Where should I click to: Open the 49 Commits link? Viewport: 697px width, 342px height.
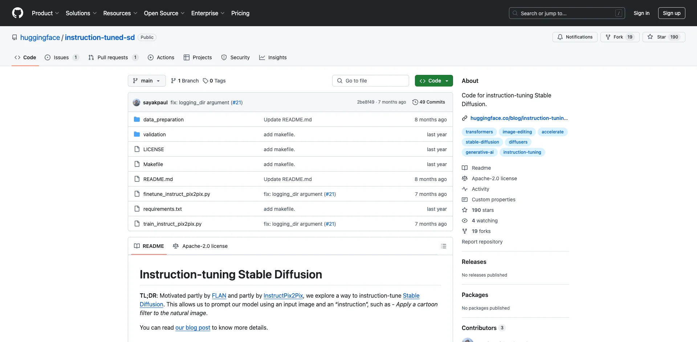click(429, 102)
